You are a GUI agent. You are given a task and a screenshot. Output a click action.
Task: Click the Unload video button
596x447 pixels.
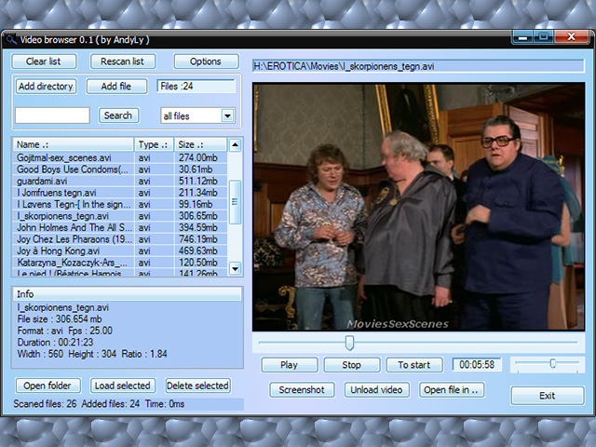(x=376, y=390)
